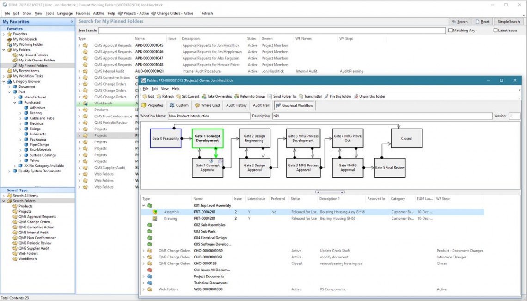Expand the Bearing category node
The height and width of the screenshot is (301, 527).
(x=20, y=113)
